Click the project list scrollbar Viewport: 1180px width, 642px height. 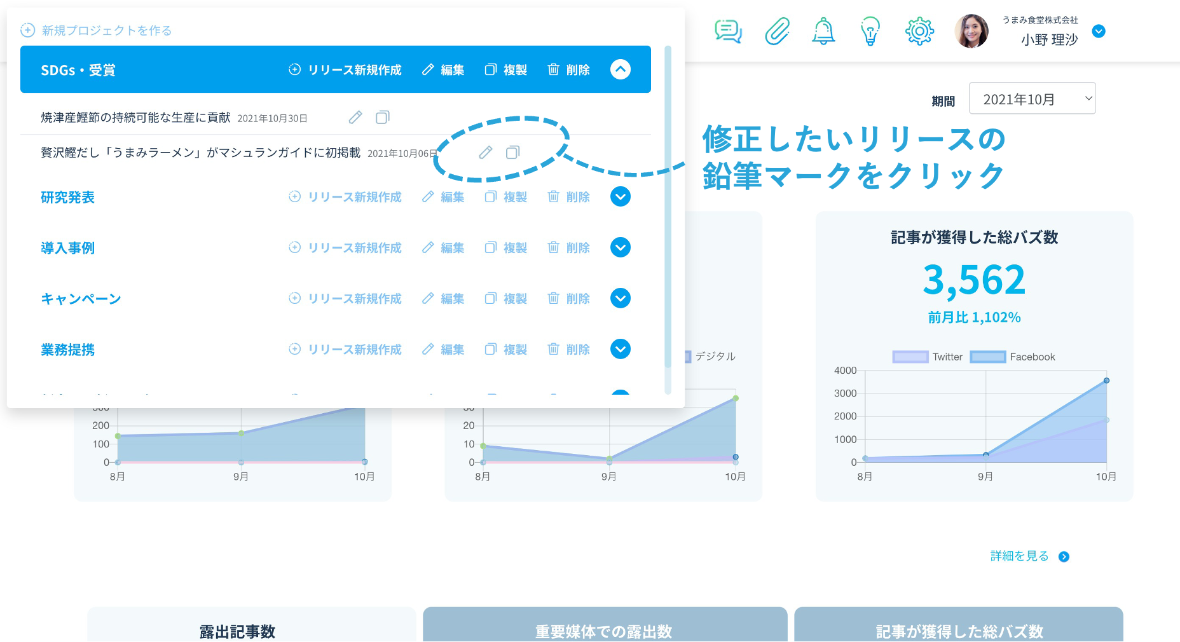pyautogui.click(x=668, y=210)
